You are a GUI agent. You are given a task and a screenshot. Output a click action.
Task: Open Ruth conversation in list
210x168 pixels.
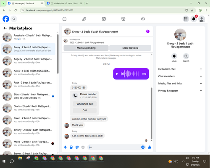pyautogui.click(x=28, y=84)
